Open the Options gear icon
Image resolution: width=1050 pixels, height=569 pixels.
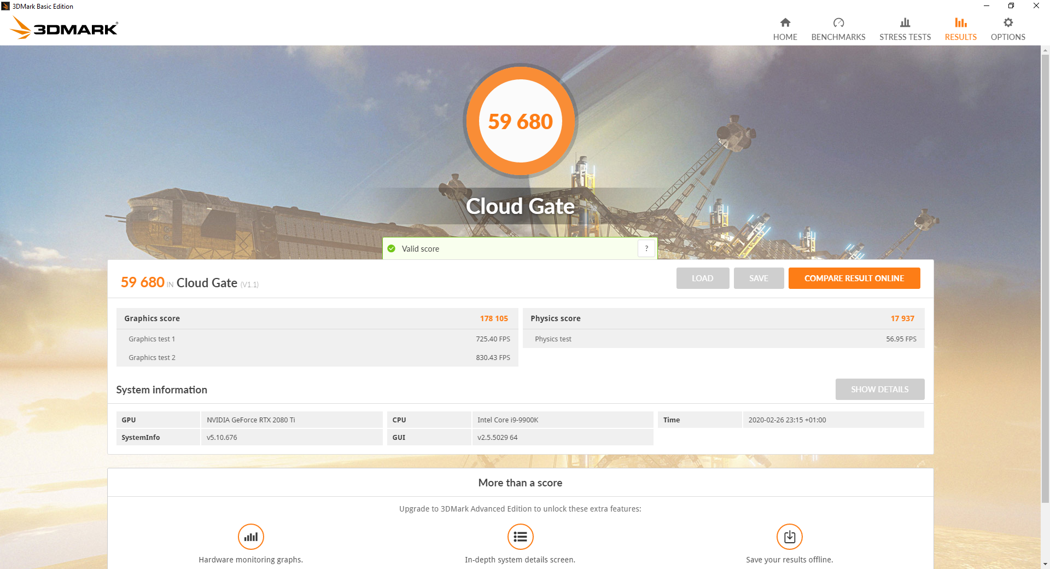1008,22
